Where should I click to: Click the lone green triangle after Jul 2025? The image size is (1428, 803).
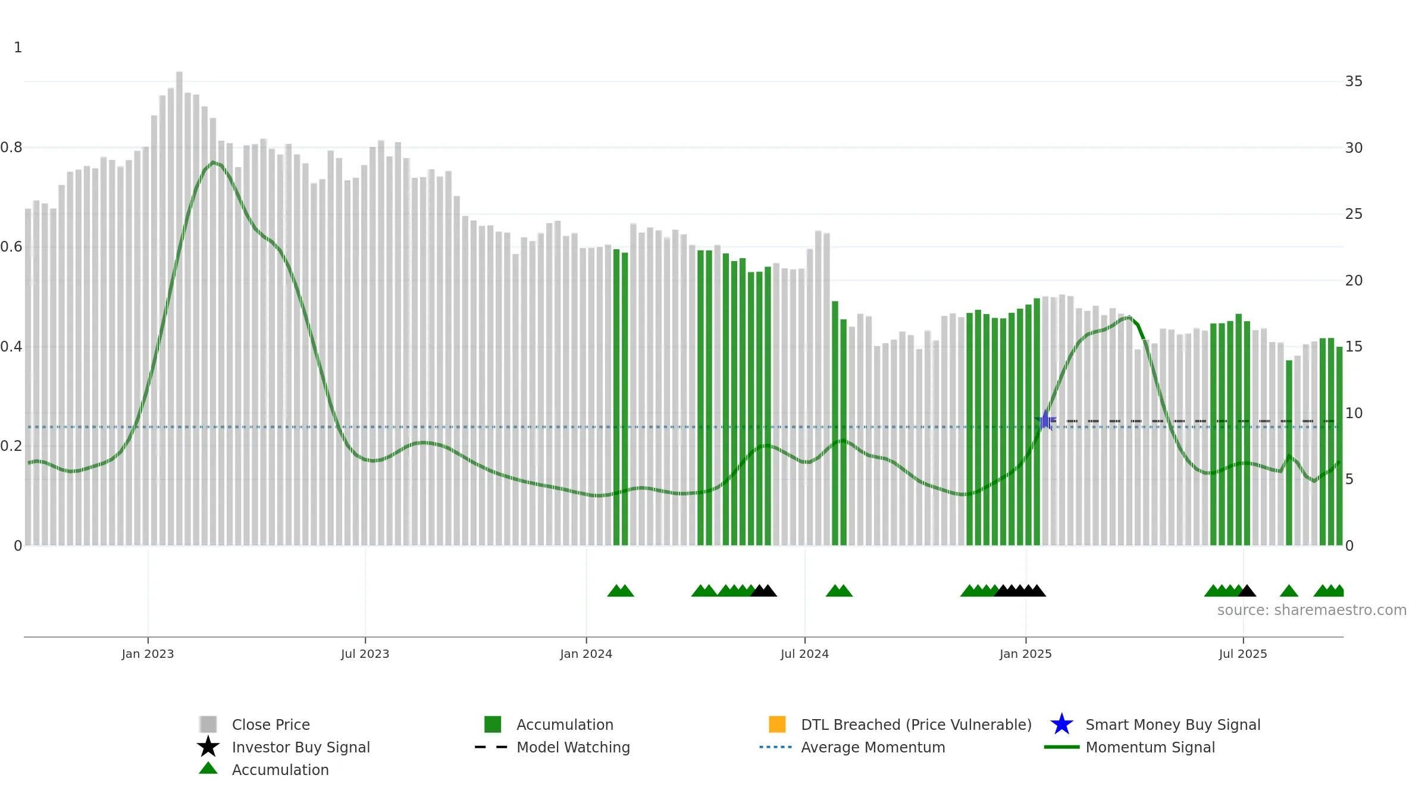(1289, 591)
